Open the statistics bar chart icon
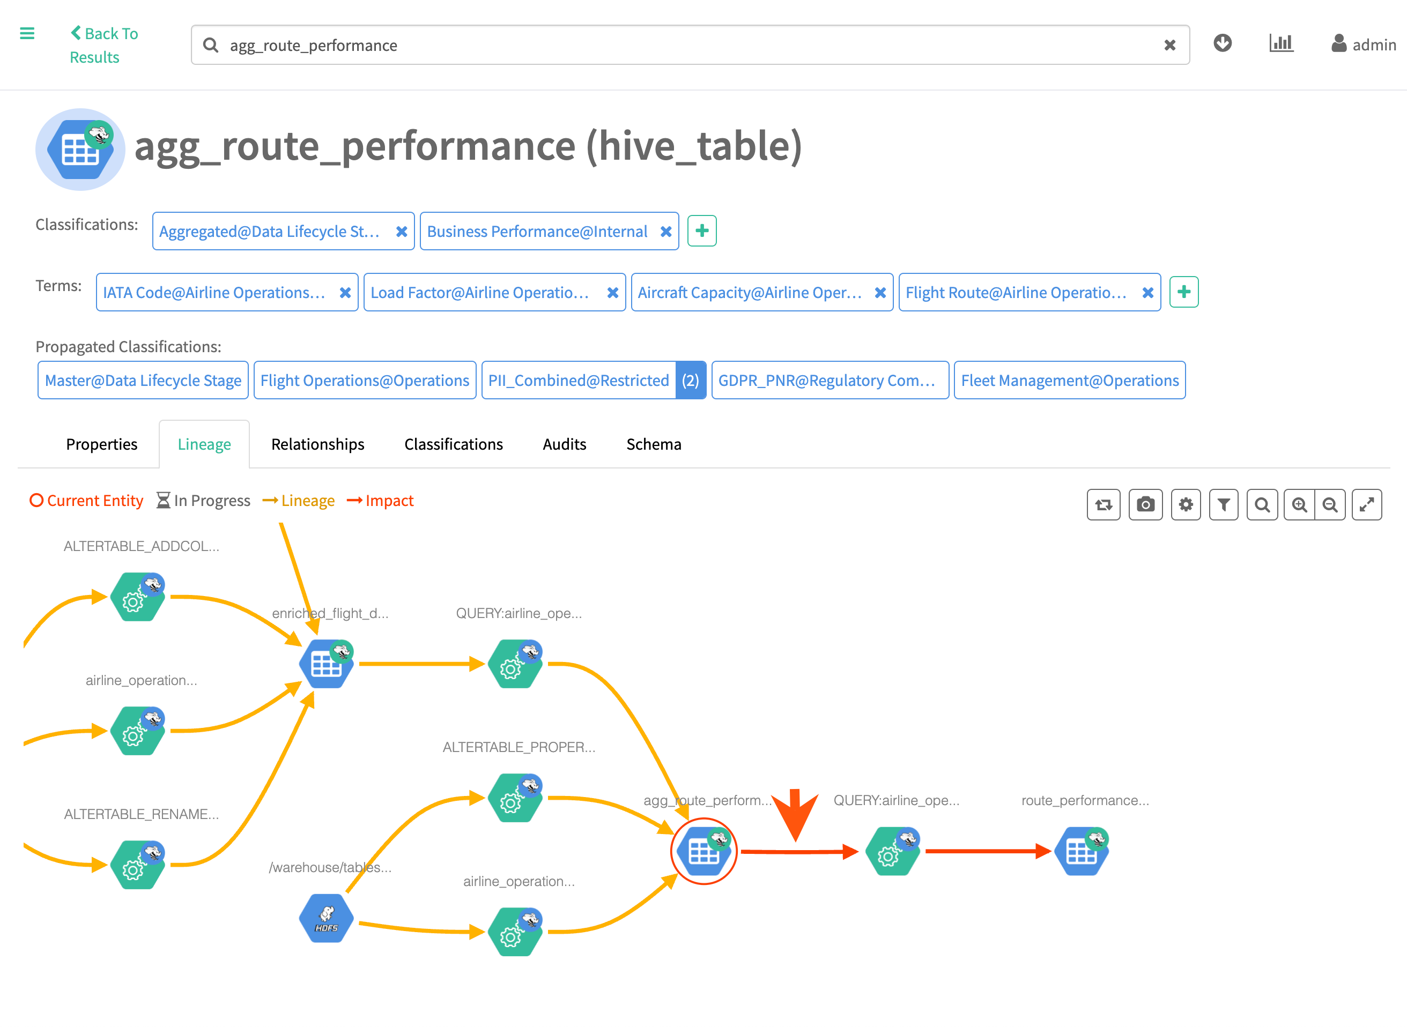Screen dimensions: 1407x1027 1281,43
